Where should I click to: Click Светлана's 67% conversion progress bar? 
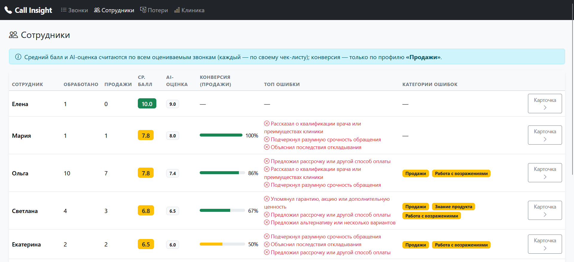pos(222,210)
